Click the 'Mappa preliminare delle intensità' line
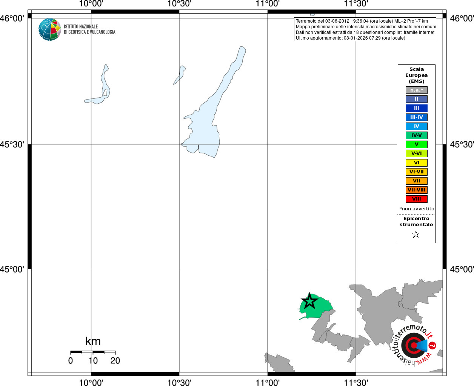Screen dimensions: 474x386 click(x=366, y=27)
